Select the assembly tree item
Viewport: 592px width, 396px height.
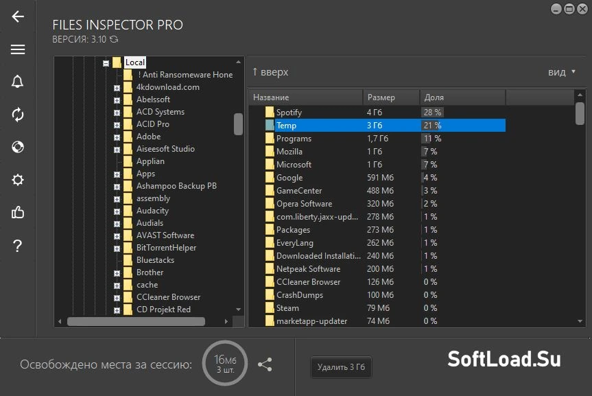[153, 198]
